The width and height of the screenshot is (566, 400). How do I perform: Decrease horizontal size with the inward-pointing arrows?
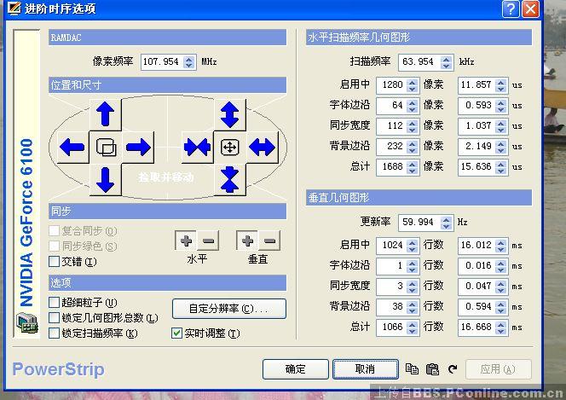pos(197,148)
